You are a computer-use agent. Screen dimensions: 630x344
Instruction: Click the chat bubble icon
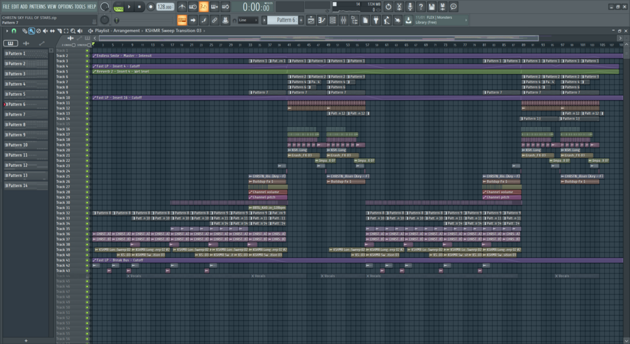[x=453, y=7]
